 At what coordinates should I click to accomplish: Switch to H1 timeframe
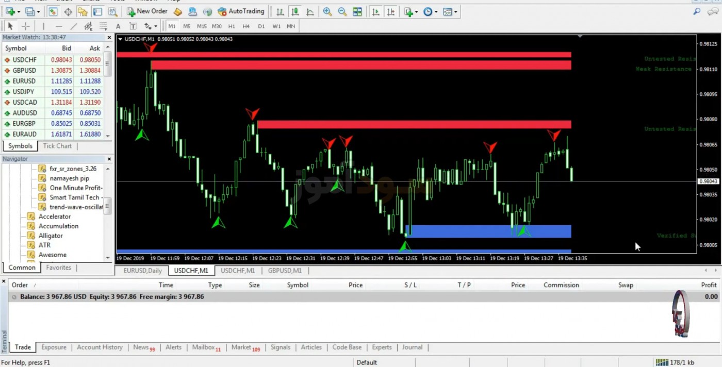232,26
